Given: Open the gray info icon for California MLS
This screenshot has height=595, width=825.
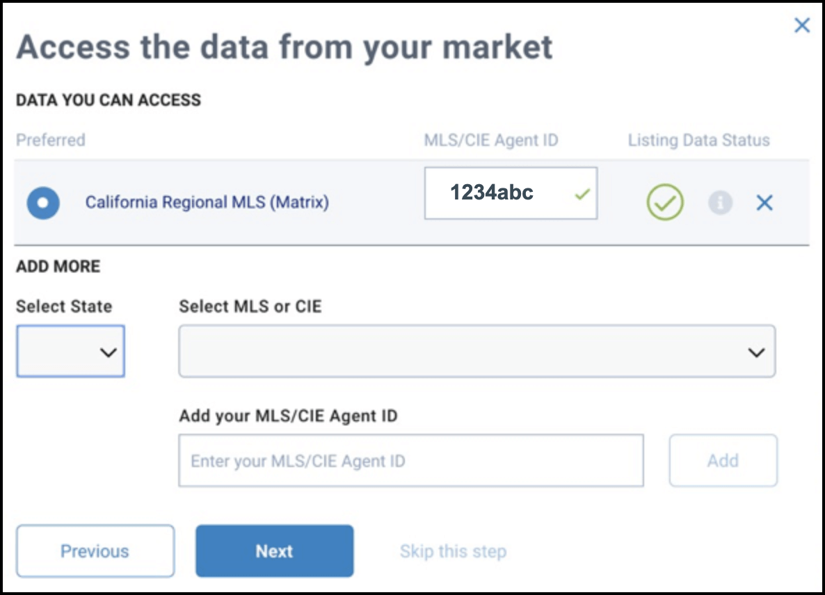Looking at the screenshot, I should (720, 203).
